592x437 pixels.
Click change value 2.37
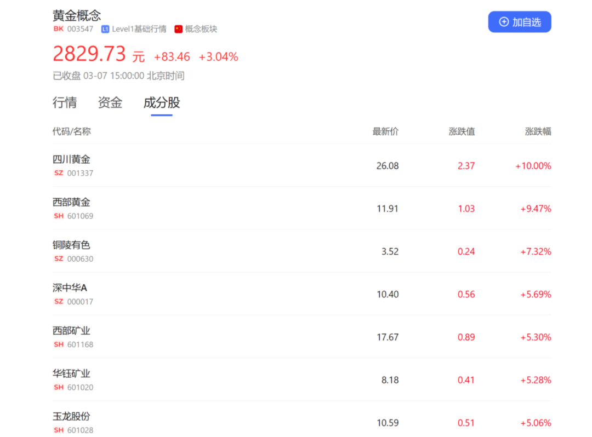click(466, 166)
